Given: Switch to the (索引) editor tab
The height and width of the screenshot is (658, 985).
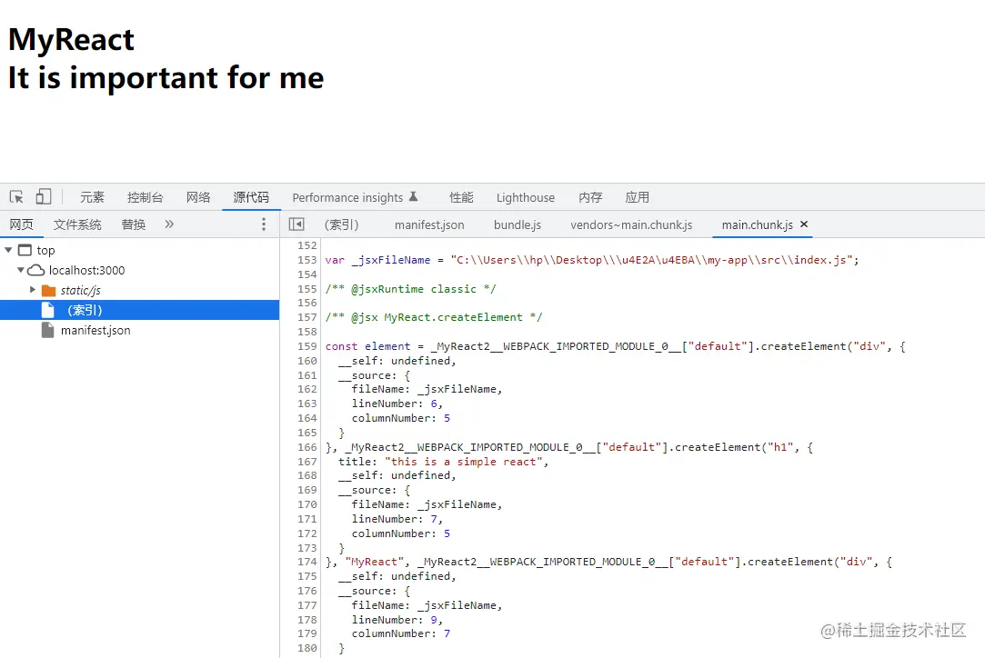Looking at the screenshot, I should (x=341, y=224).
